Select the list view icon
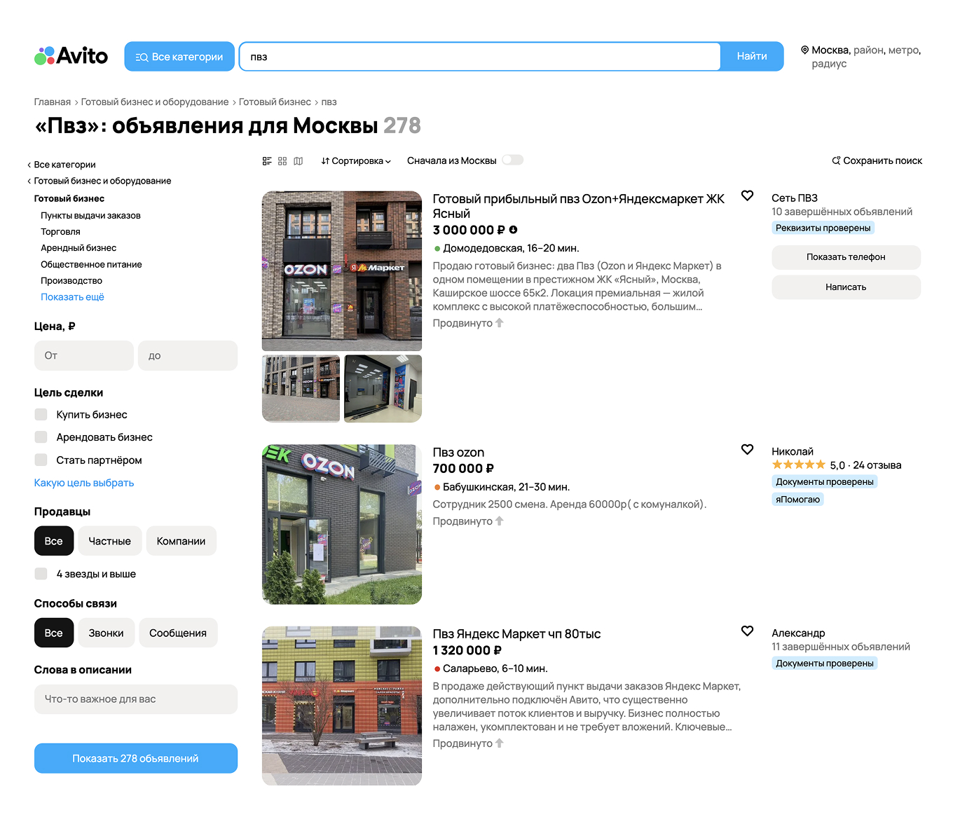The width and height of the screenshot is (953, 824). [x=267, y=160]
